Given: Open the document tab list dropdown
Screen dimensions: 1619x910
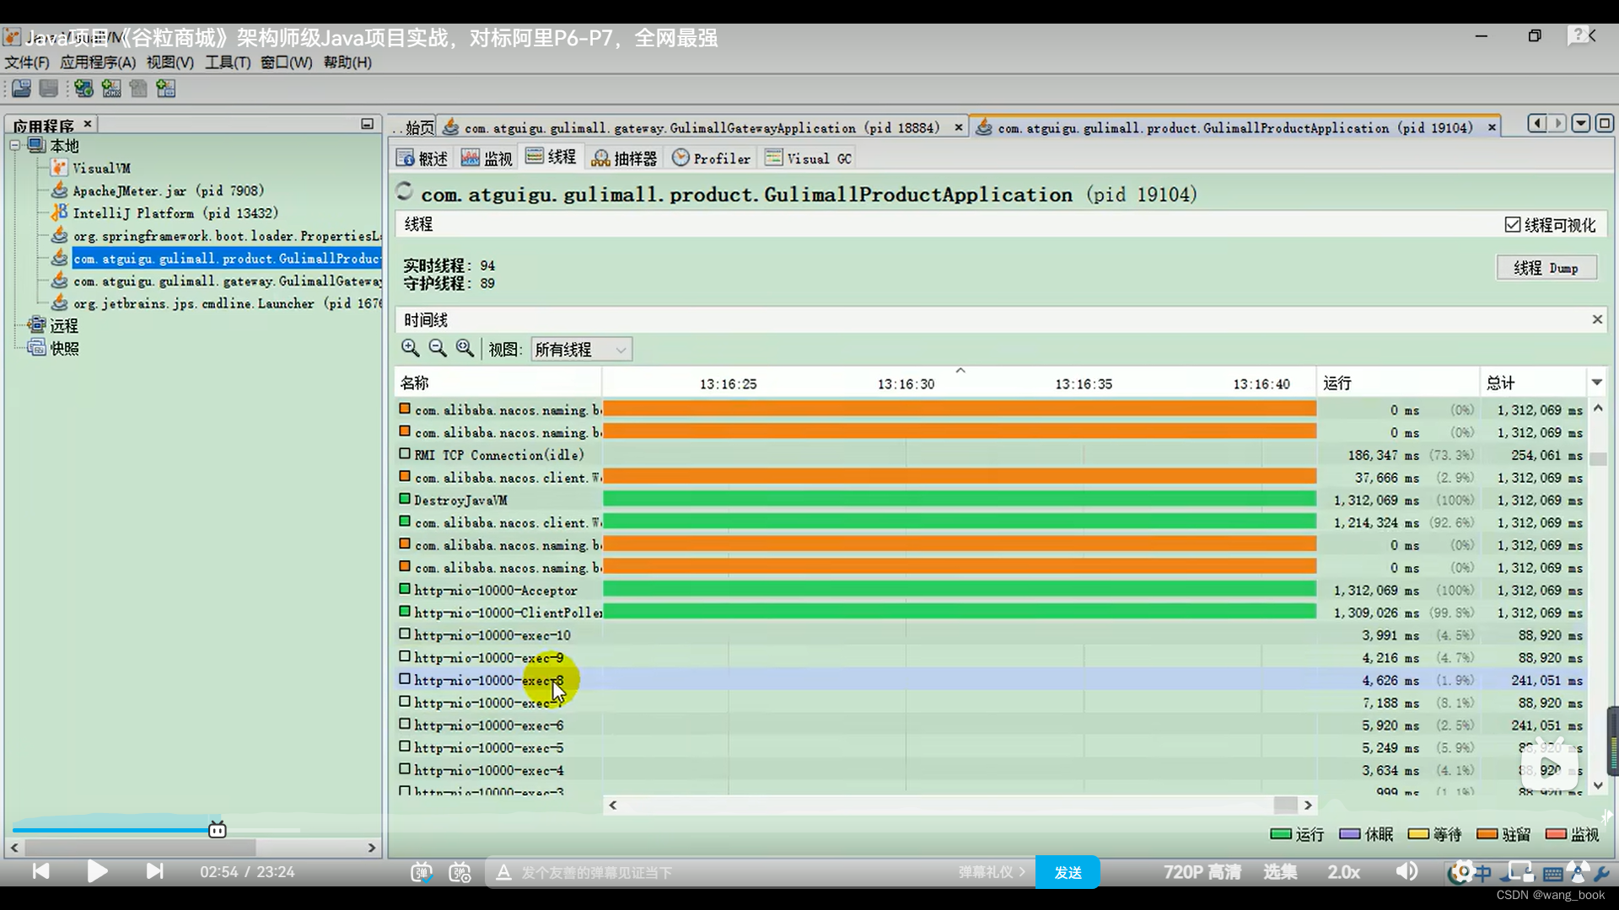Looking at the screenshot, I should pos(1581,124).
